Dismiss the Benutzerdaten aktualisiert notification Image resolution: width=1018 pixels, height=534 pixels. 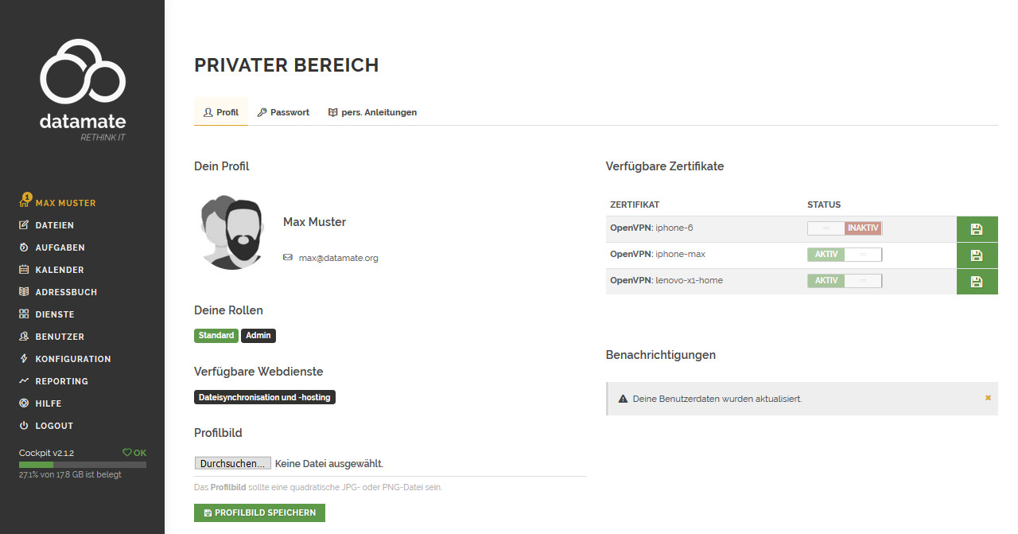988,398
